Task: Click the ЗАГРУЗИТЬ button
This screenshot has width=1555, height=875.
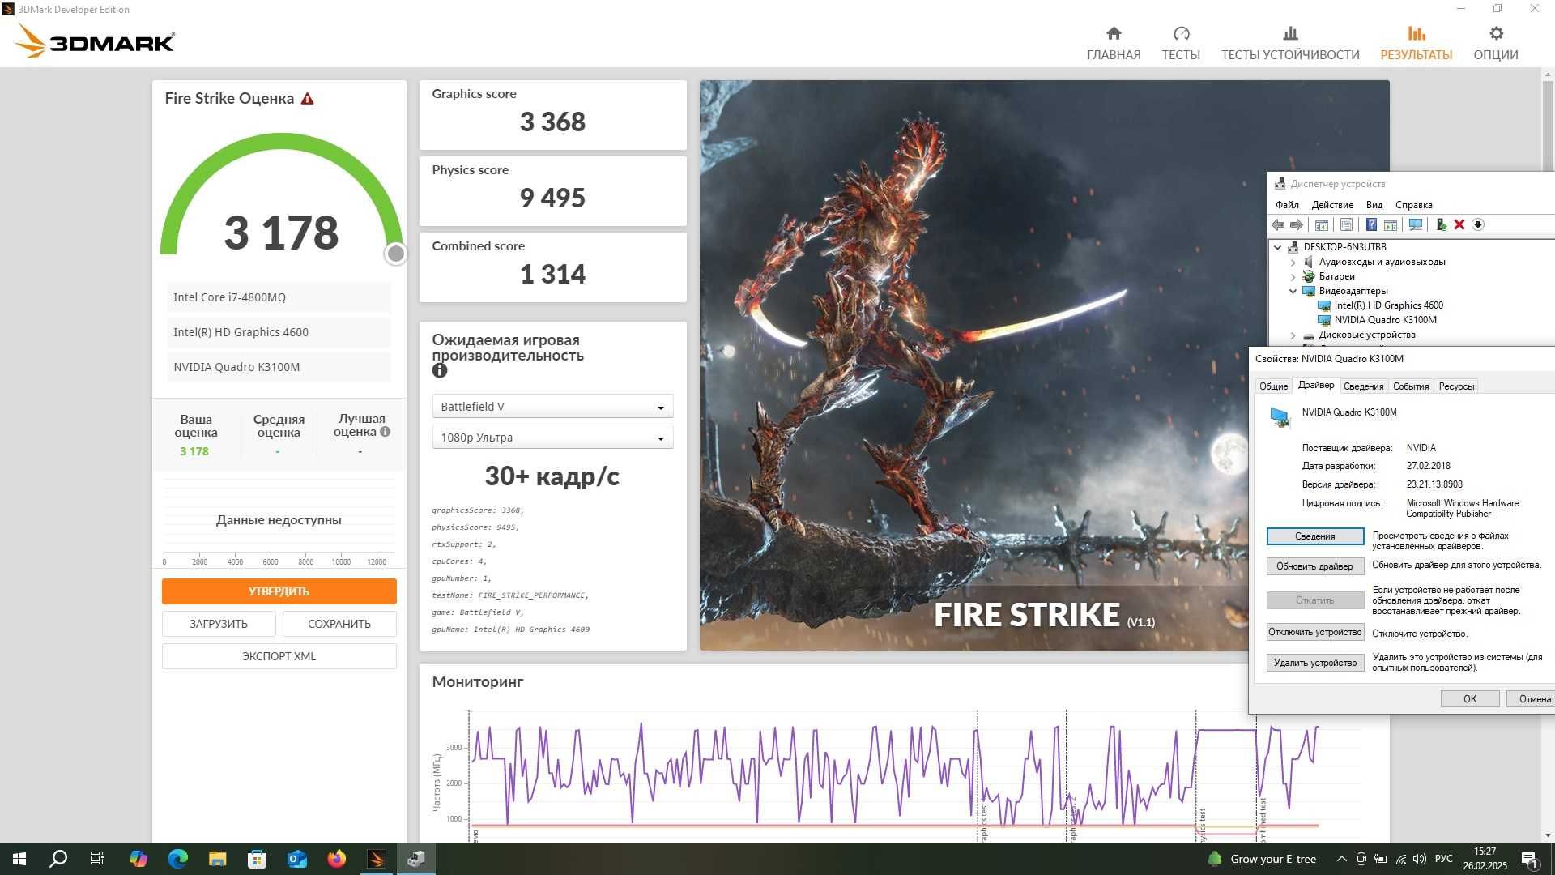Action: click(219, 624)
